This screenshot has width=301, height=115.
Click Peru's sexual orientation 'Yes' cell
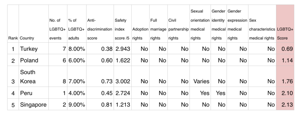coord(200,93)
